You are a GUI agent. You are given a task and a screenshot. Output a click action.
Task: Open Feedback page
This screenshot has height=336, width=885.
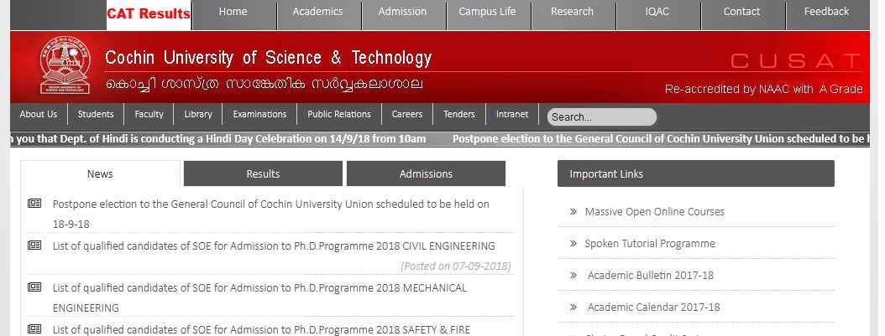pyautogui.click(x=827, y=12)
